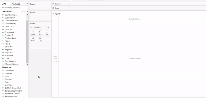Viewport: 206px width, 98px height.
Task: Click the globe icon beside Longitude (generated)
Action: point(3,91)
